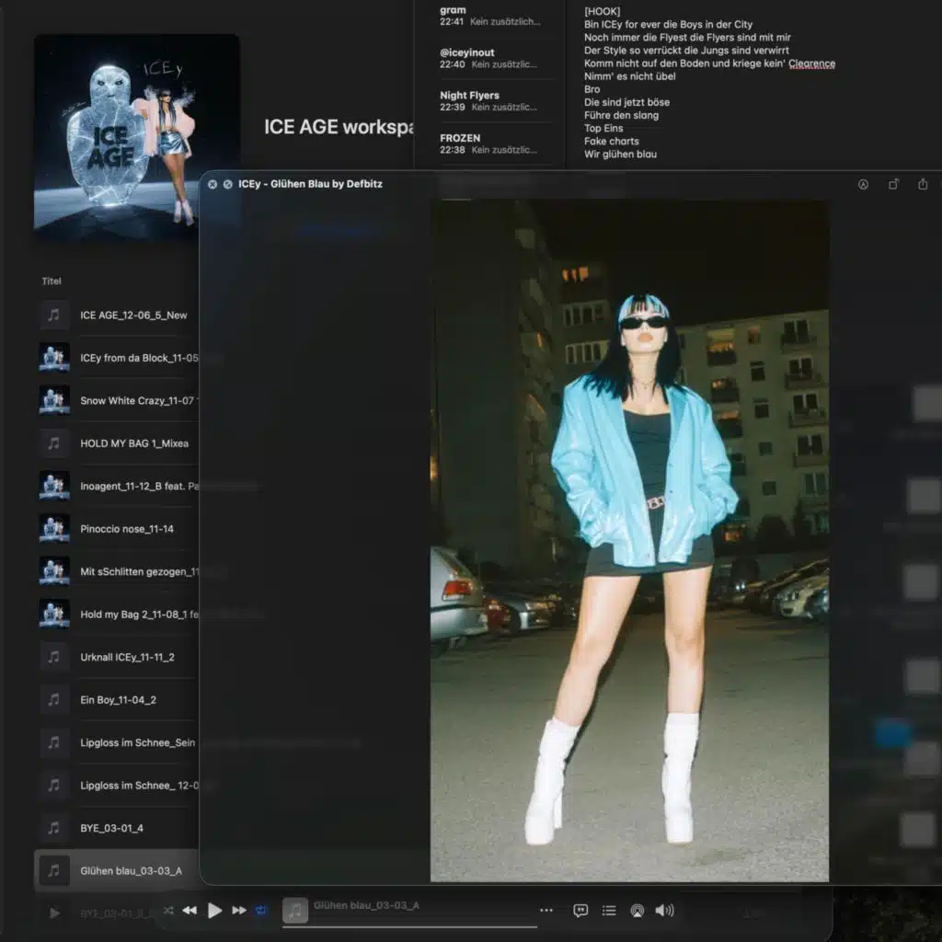Click the playback progress bar

tap(409, 925)
